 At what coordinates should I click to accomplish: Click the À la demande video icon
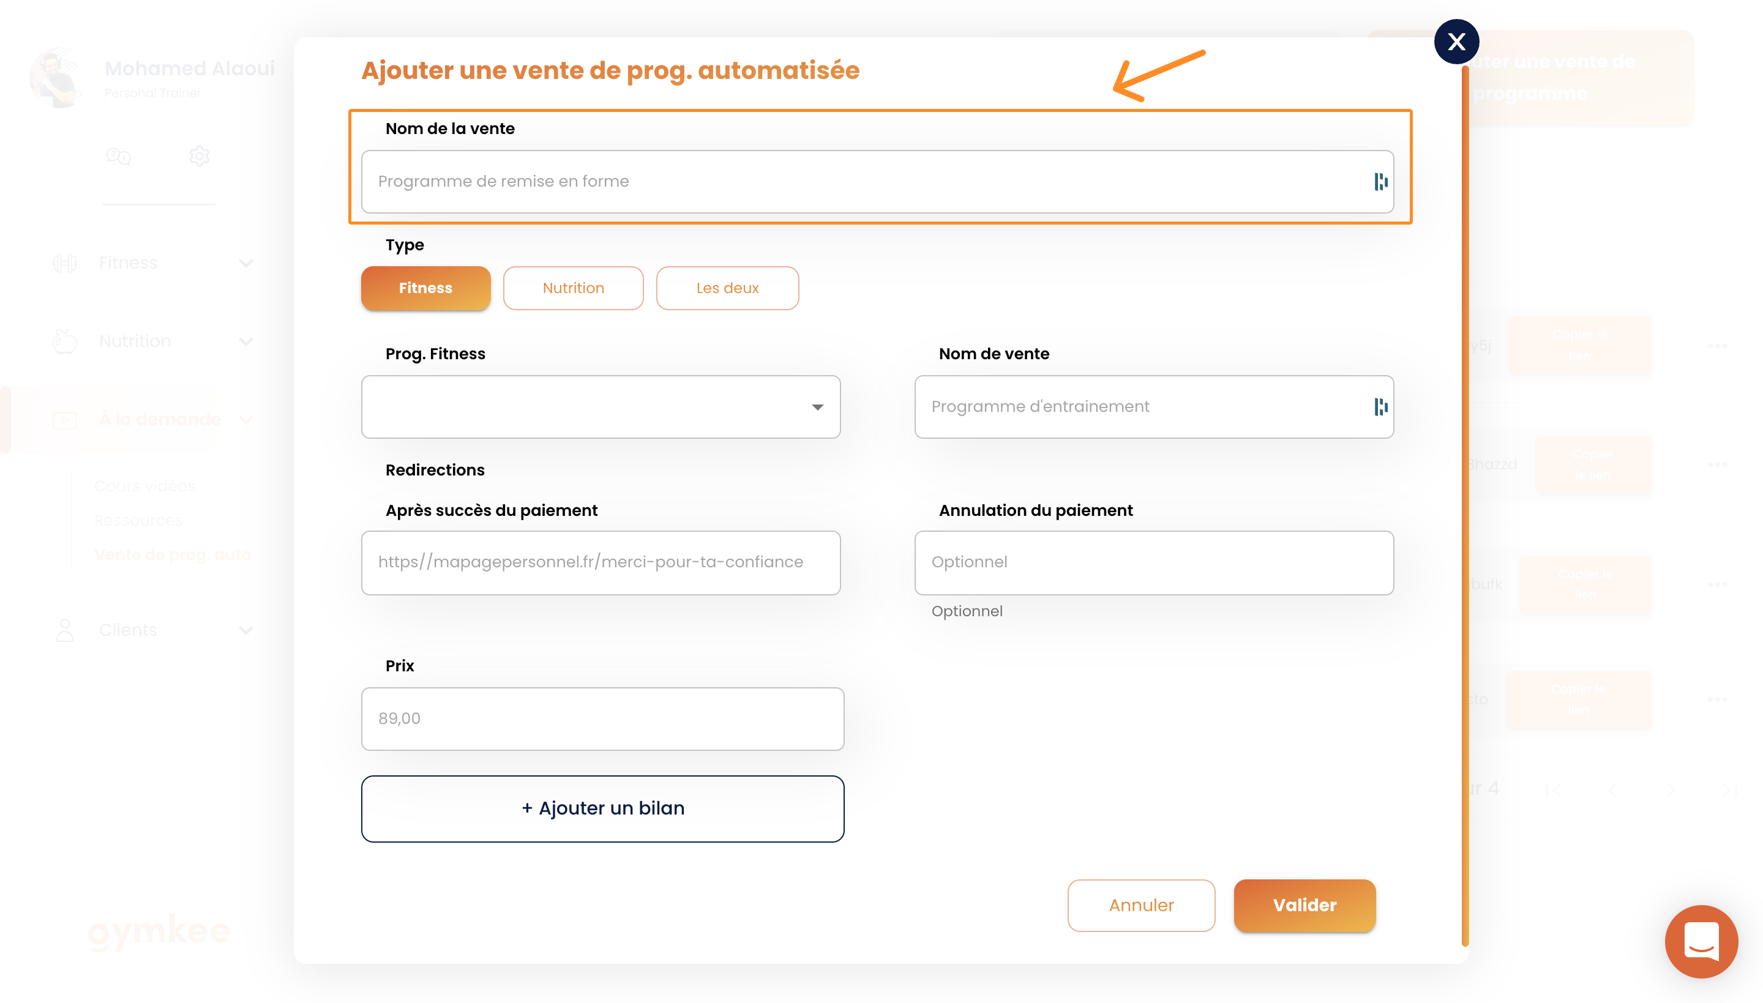[x=65, y=420]
